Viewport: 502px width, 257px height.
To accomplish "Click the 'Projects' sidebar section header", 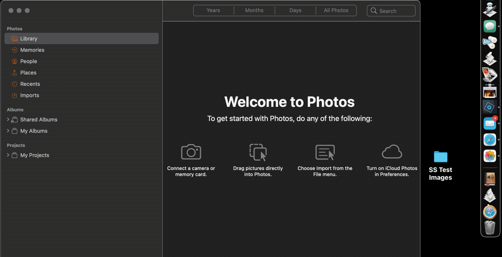I will pyautogui.click(x=16, y=145).
